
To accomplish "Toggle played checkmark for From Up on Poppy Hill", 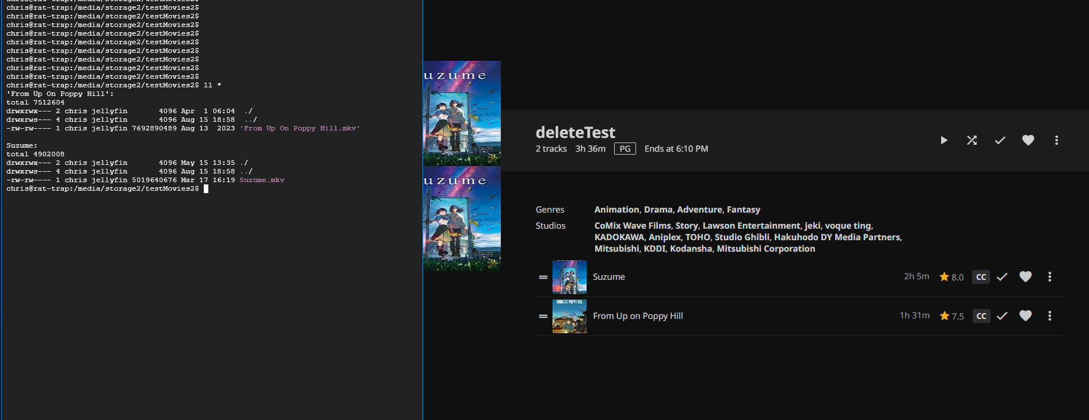I will [1002, 316].
